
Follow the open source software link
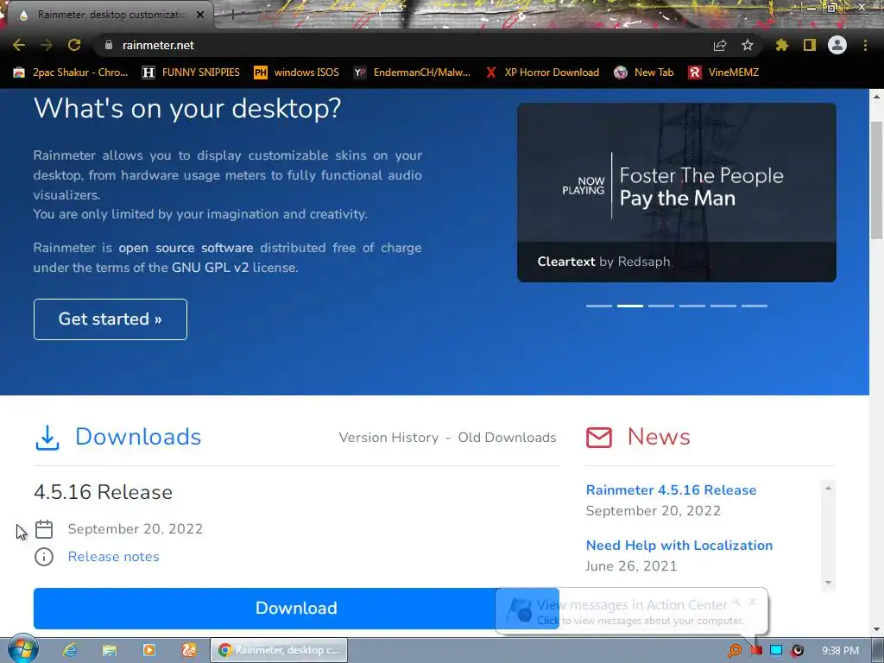186,248
